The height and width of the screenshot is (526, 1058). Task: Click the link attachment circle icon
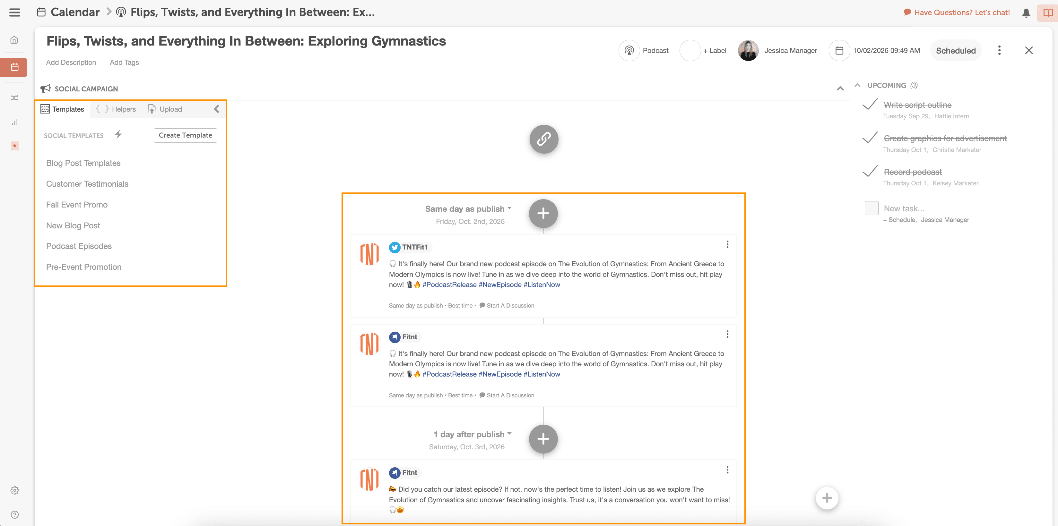coord(543,139)
